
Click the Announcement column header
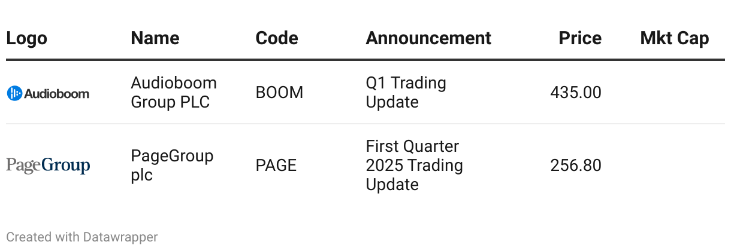pyautogui.click(x=428, y=38)
